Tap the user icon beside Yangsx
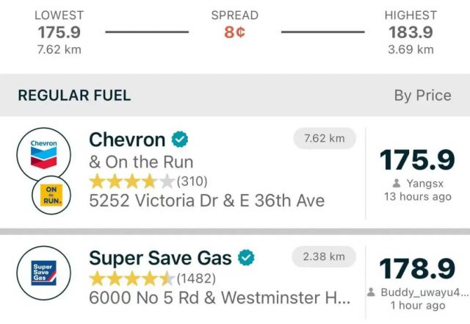 point(397,183)
